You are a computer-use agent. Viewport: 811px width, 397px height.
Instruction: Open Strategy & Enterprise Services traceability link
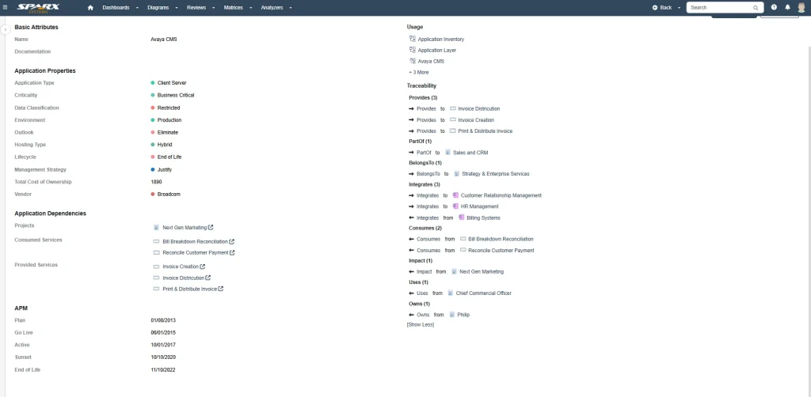496,174
